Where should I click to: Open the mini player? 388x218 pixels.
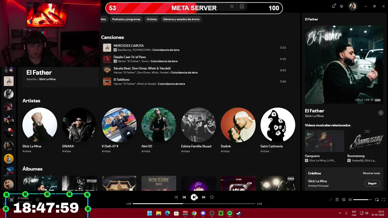pyautogui.click(x=377, y=200)
